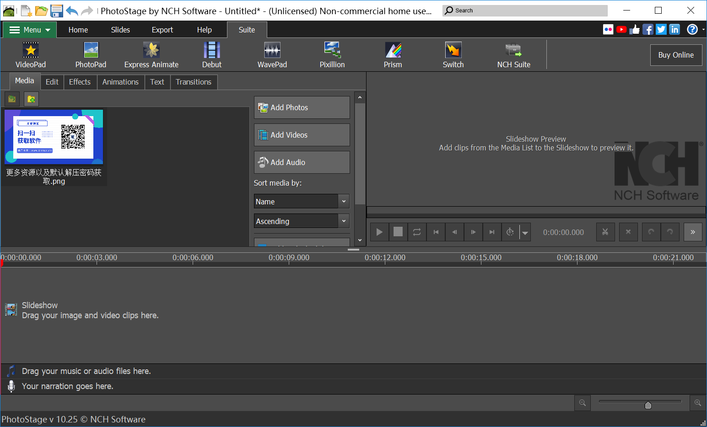Step to next frame

pos(473,232)
